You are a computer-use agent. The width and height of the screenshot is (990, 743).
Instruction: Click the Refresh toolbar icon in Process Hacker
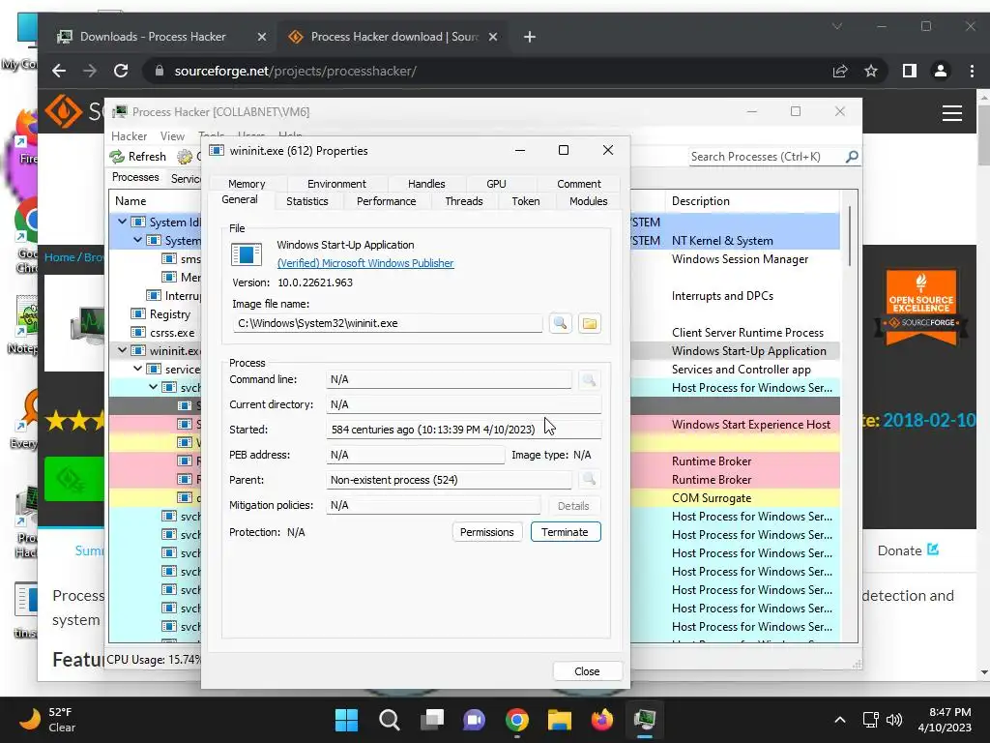[117, 157]
